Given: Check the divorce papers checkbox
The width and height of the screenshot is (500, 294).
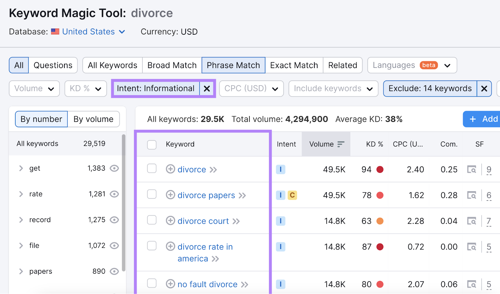Looking at the screenshot, I should (x=152, y=194).
